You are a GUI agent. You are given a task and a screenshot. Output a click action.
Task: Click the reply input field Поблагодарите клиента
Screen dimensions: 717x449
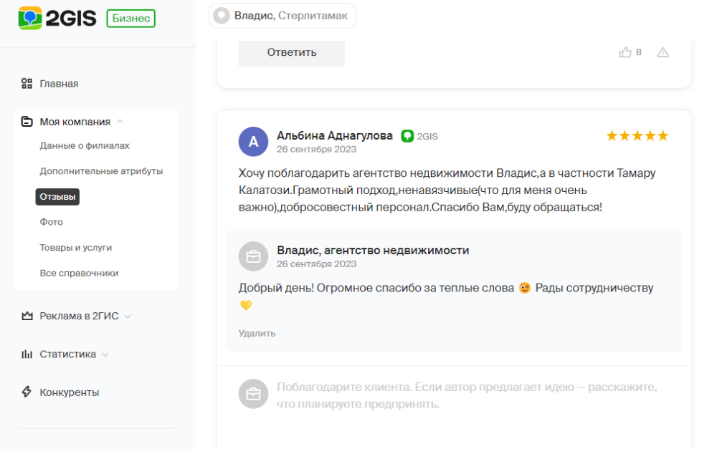(467, 395)
